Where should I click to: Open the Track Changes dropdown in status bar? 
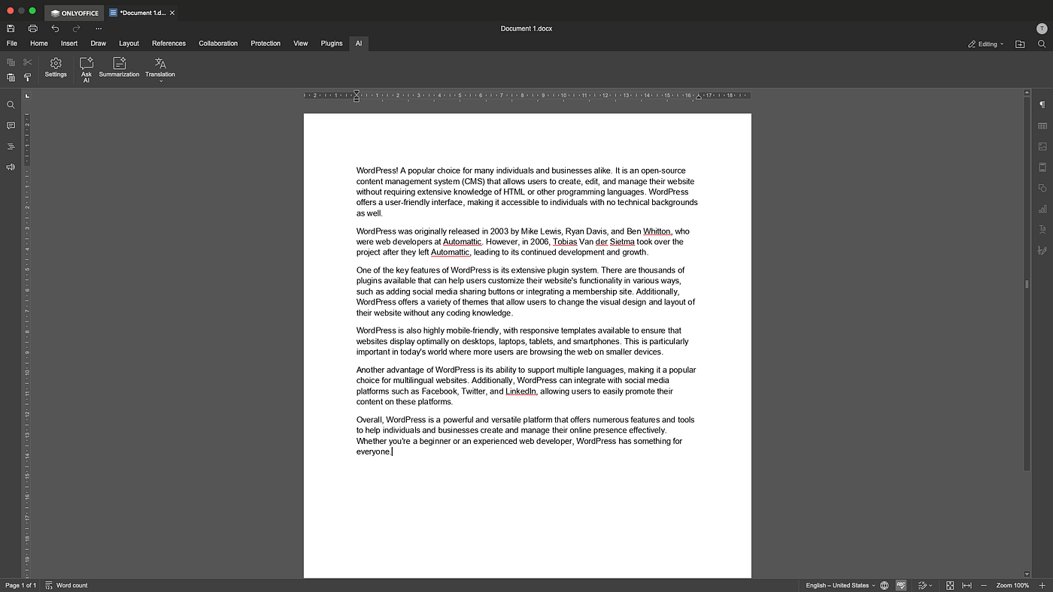coord(925,585)
